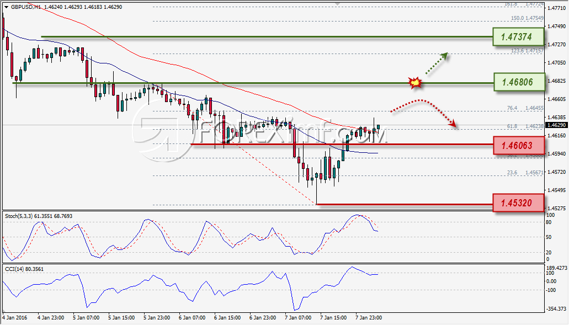The width and height of the screenshot is (569, 325).
Task: Click the 6 Jan 15:00 time label
Action: [227, 318]
